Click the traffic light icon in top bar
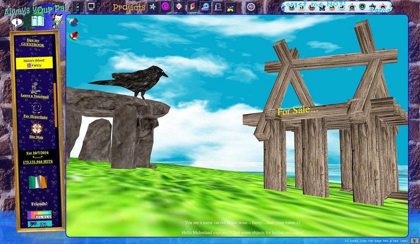The height and width of the screenshot is (244, 420). pyautogui.click(x=78, y=7)
